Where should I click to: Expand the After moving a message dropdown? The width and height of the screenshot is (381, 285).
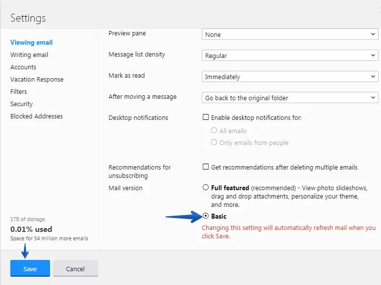click(x=290, y=98)
